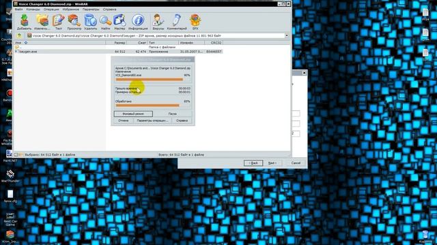Click the Пауза button

pos(173,114)
